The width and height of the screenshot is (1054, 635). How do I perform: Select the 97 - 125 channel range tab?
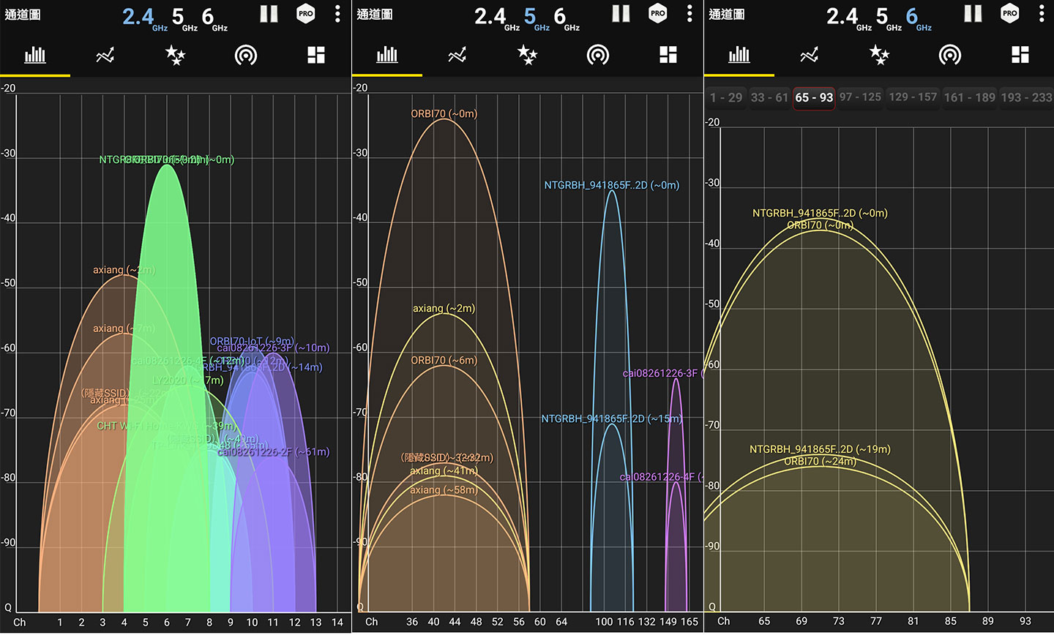pos(860,97)
